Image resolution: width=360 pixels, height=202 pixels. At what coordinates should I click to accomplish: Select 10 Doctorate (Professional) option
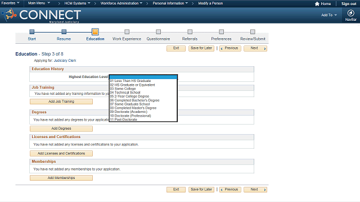click(x=143, y=116)
